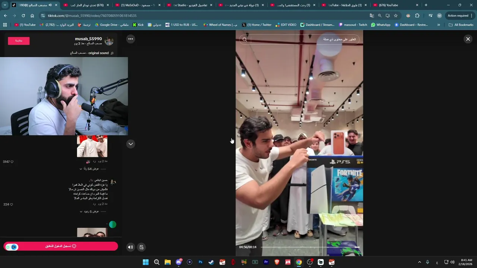Screen dimensions: 477x268
Task: Open the apps grid in bookmarks bar
Action: click(5, 25)
